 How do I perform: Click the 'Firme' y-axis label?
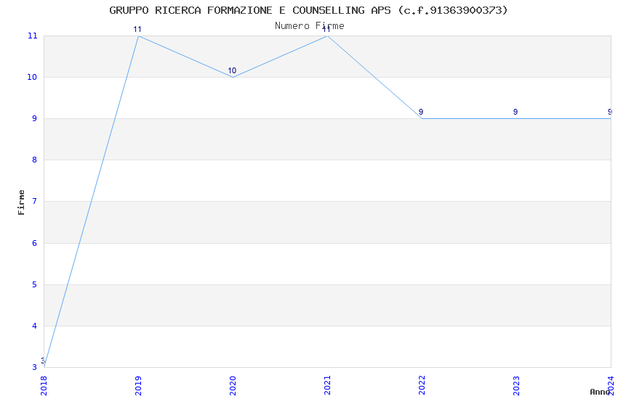[21, 202]
